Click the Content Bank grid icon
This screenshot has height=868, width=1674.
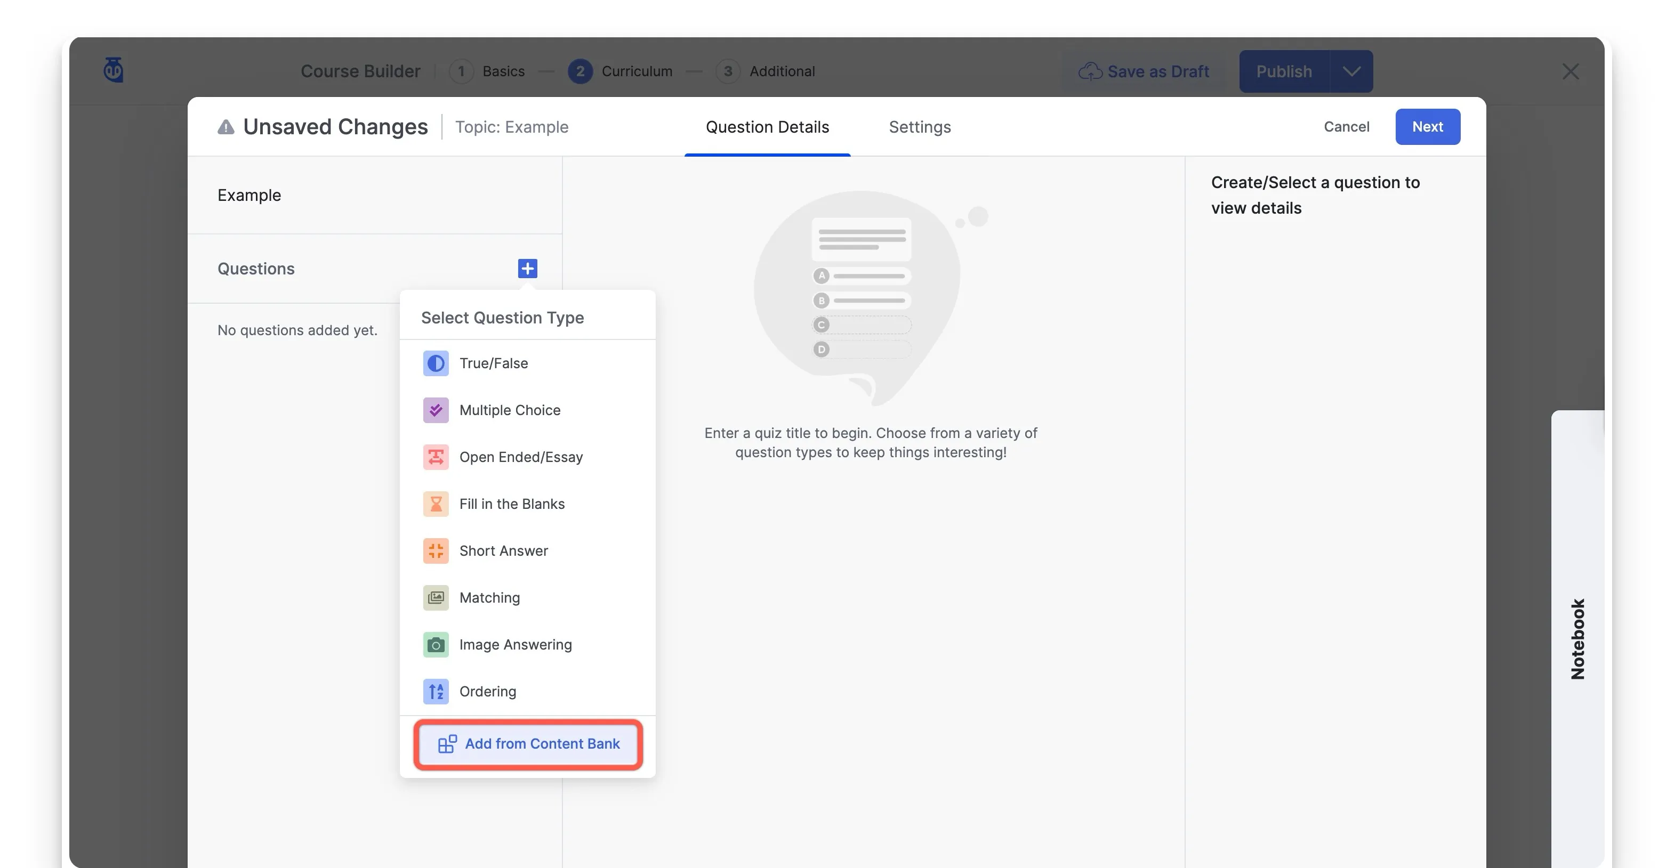click(x=447, y=744)
